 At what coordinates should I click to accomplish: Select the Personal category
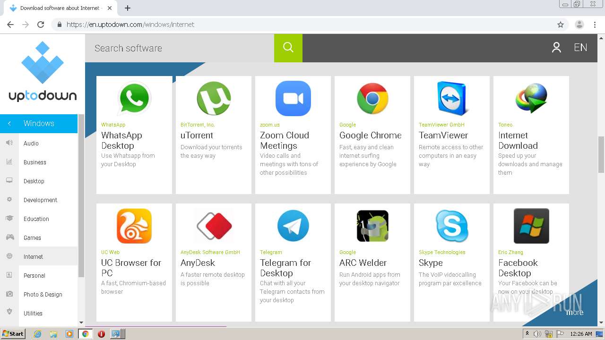click(35, 275)
